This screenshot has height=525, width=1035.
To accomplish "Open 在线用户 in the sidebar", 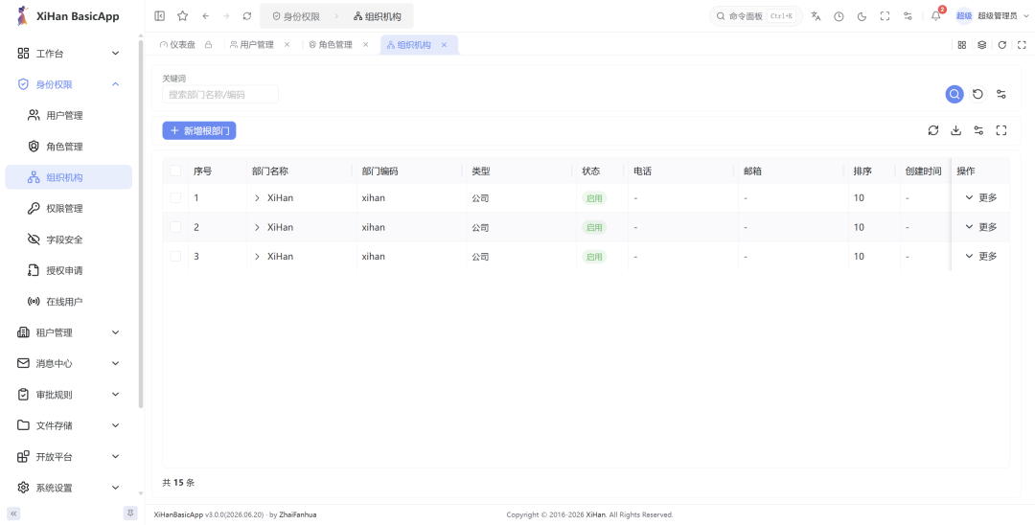I will click(x=69, y=302).
